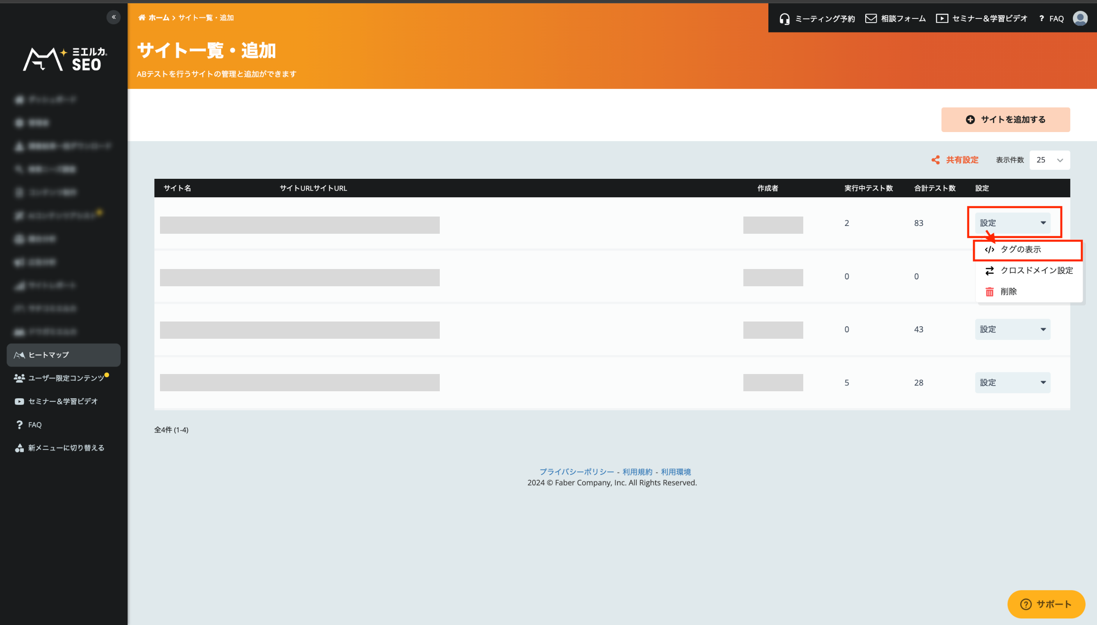Open セミナー&学習ビデオ in top bar
Screen dimensions: 1097x625
point(982,18)
